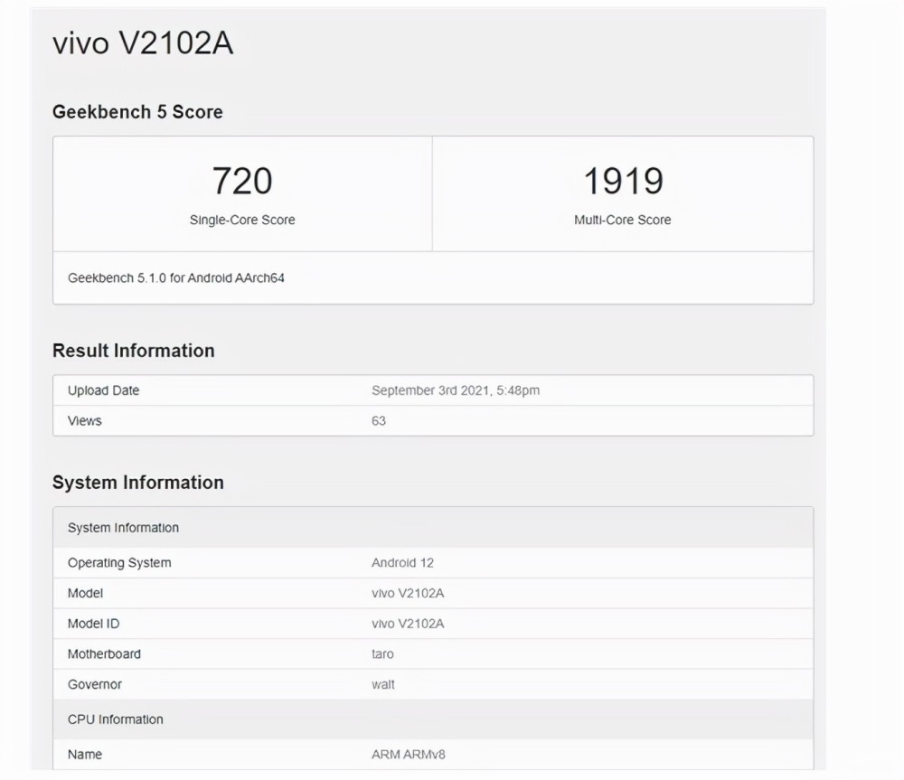This screenshot has width=904, height=780.
Task: Click 'Geekbench 5.1.0 for Android AArch64' text
Action: tap(176, 277)
